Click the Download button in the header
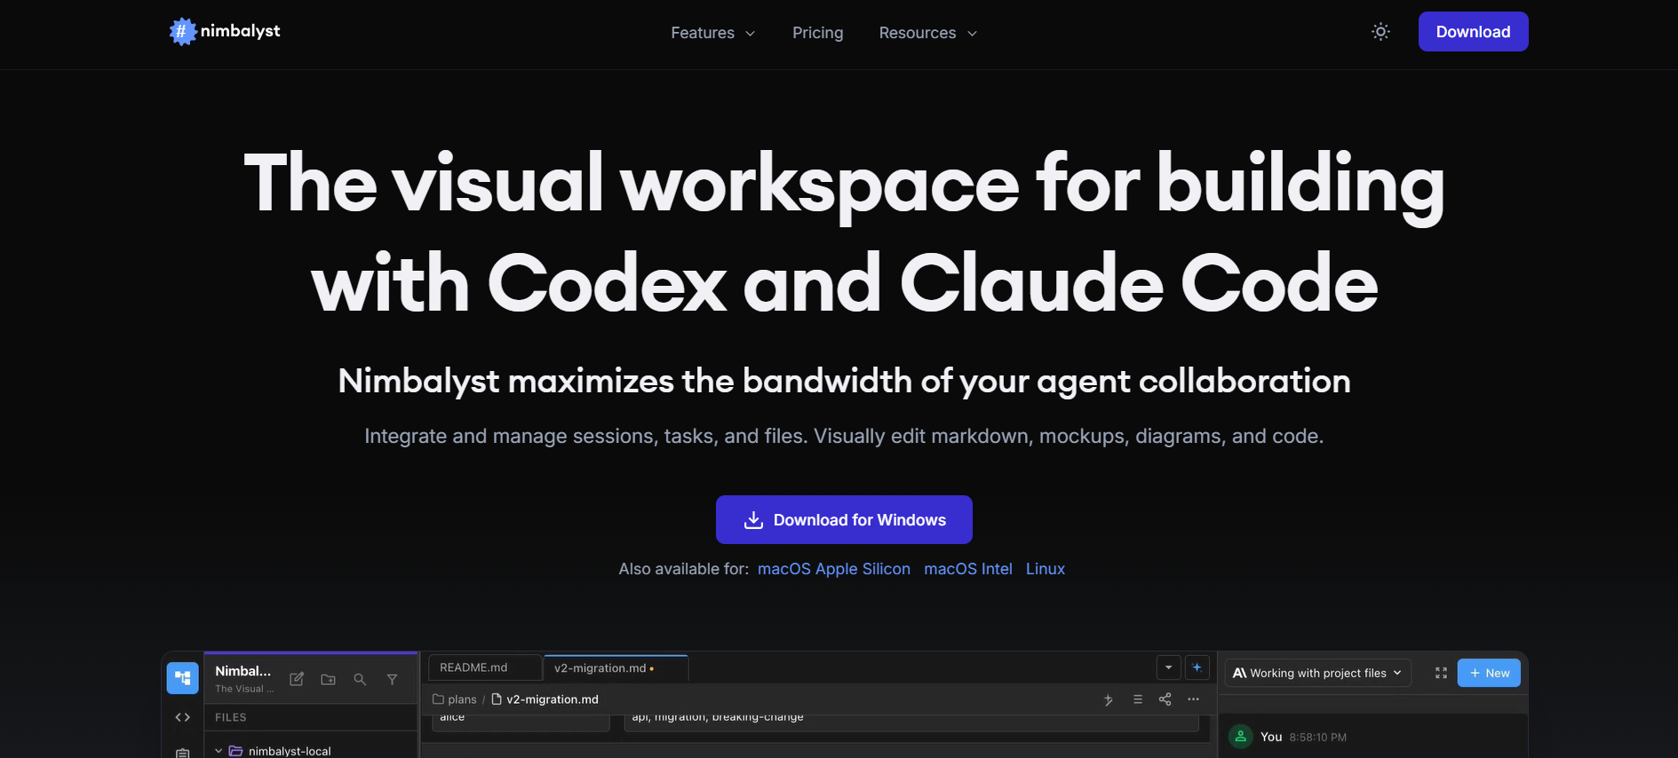Screen dimensions: 1678x758 click(x=1473, y=32)
